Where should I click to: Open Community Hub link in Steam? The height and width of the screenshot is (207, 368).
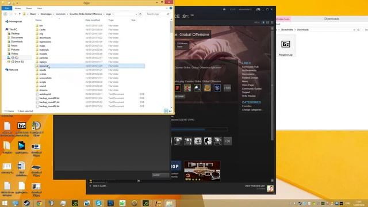250,67
